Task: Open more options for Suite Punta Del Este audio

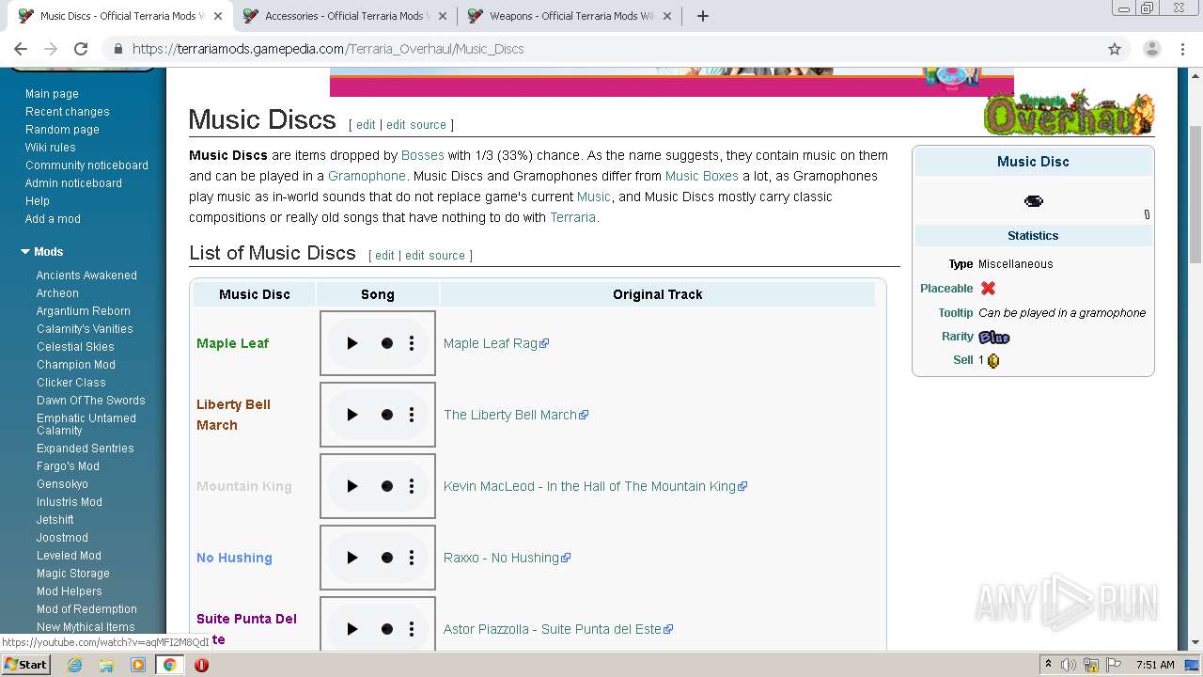Action: [412, 629]
